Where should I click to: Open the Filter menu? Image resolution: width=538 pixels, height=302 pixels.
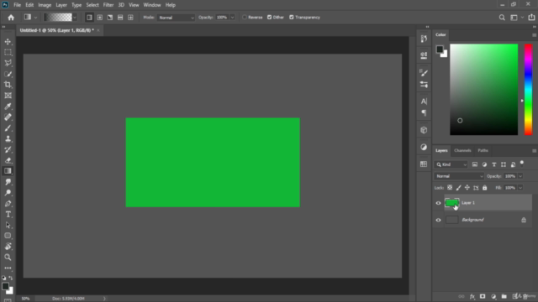pyautogui.click(x=108, y=5)
